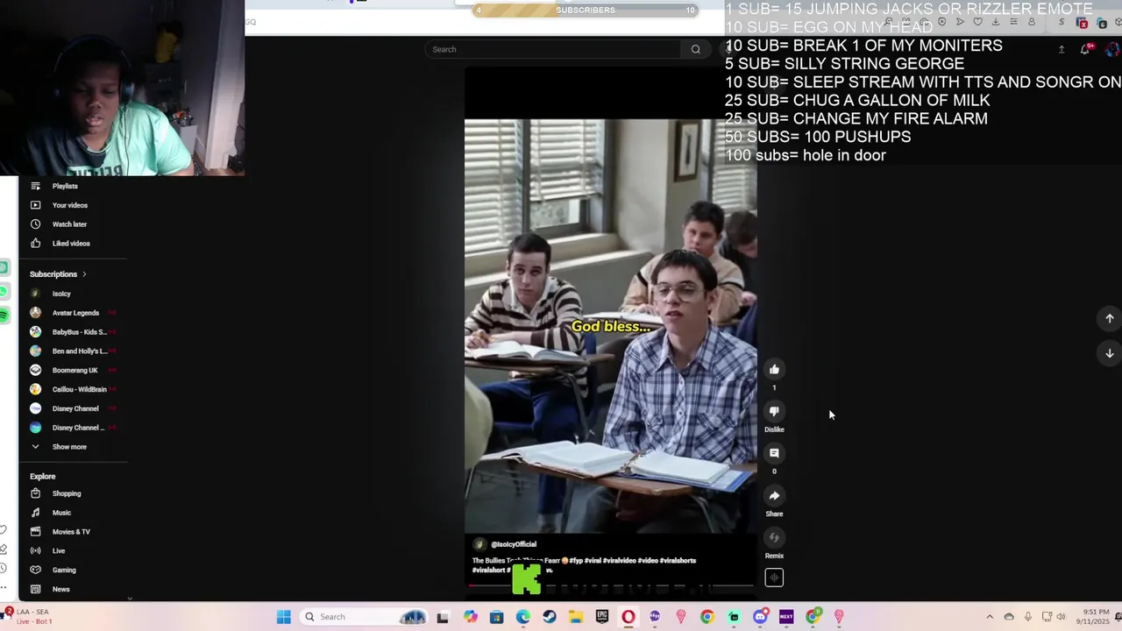Go to the previous Short with up arrow
The width and height of the screenshot is (1122, 631).
pyautogui.click(x=1109, y=319)
